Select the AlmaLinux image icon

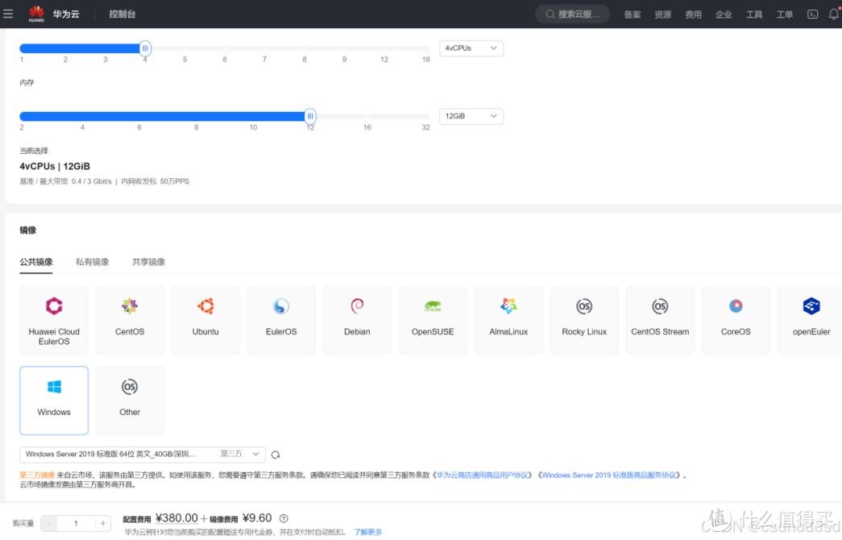[x=508, y=319]
